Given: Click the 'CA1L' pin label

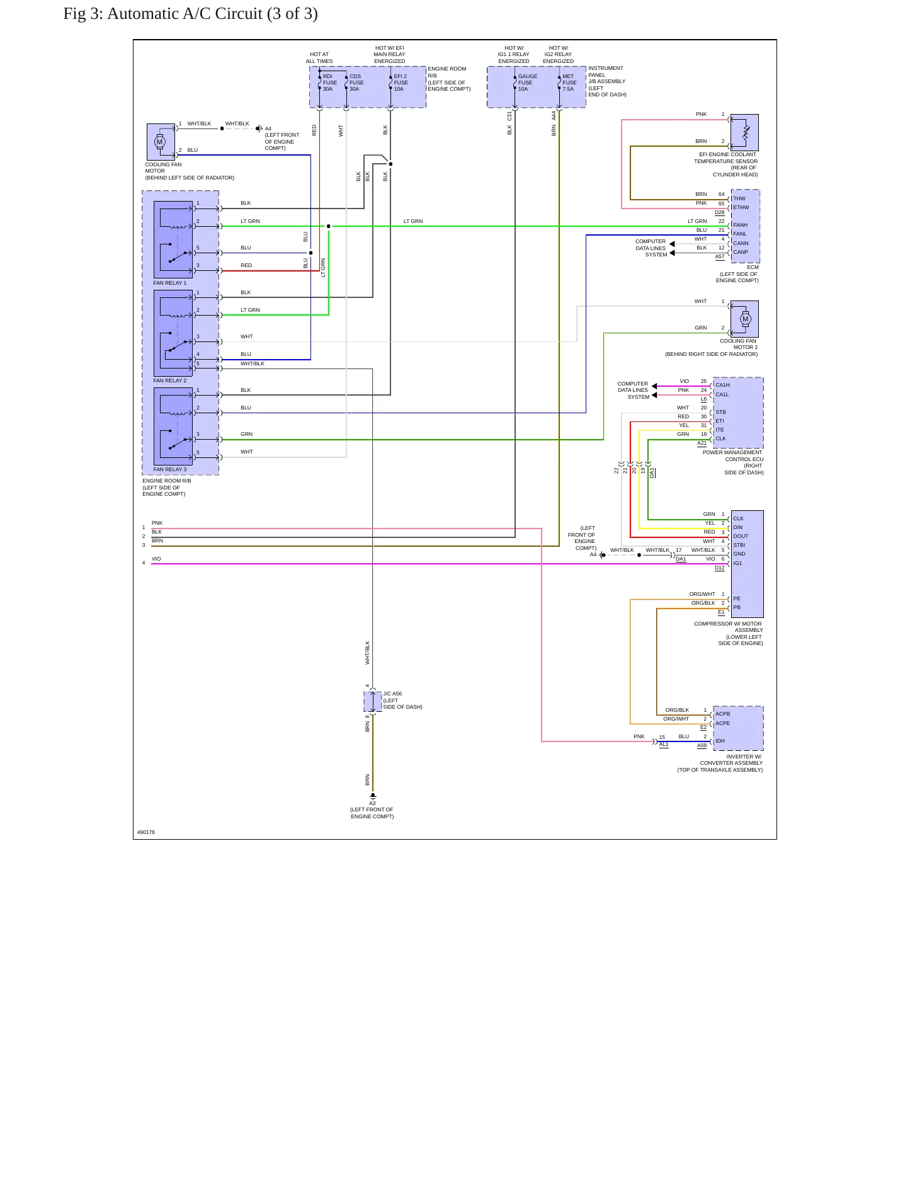Looking at the screenshot, I should (722, 394).
